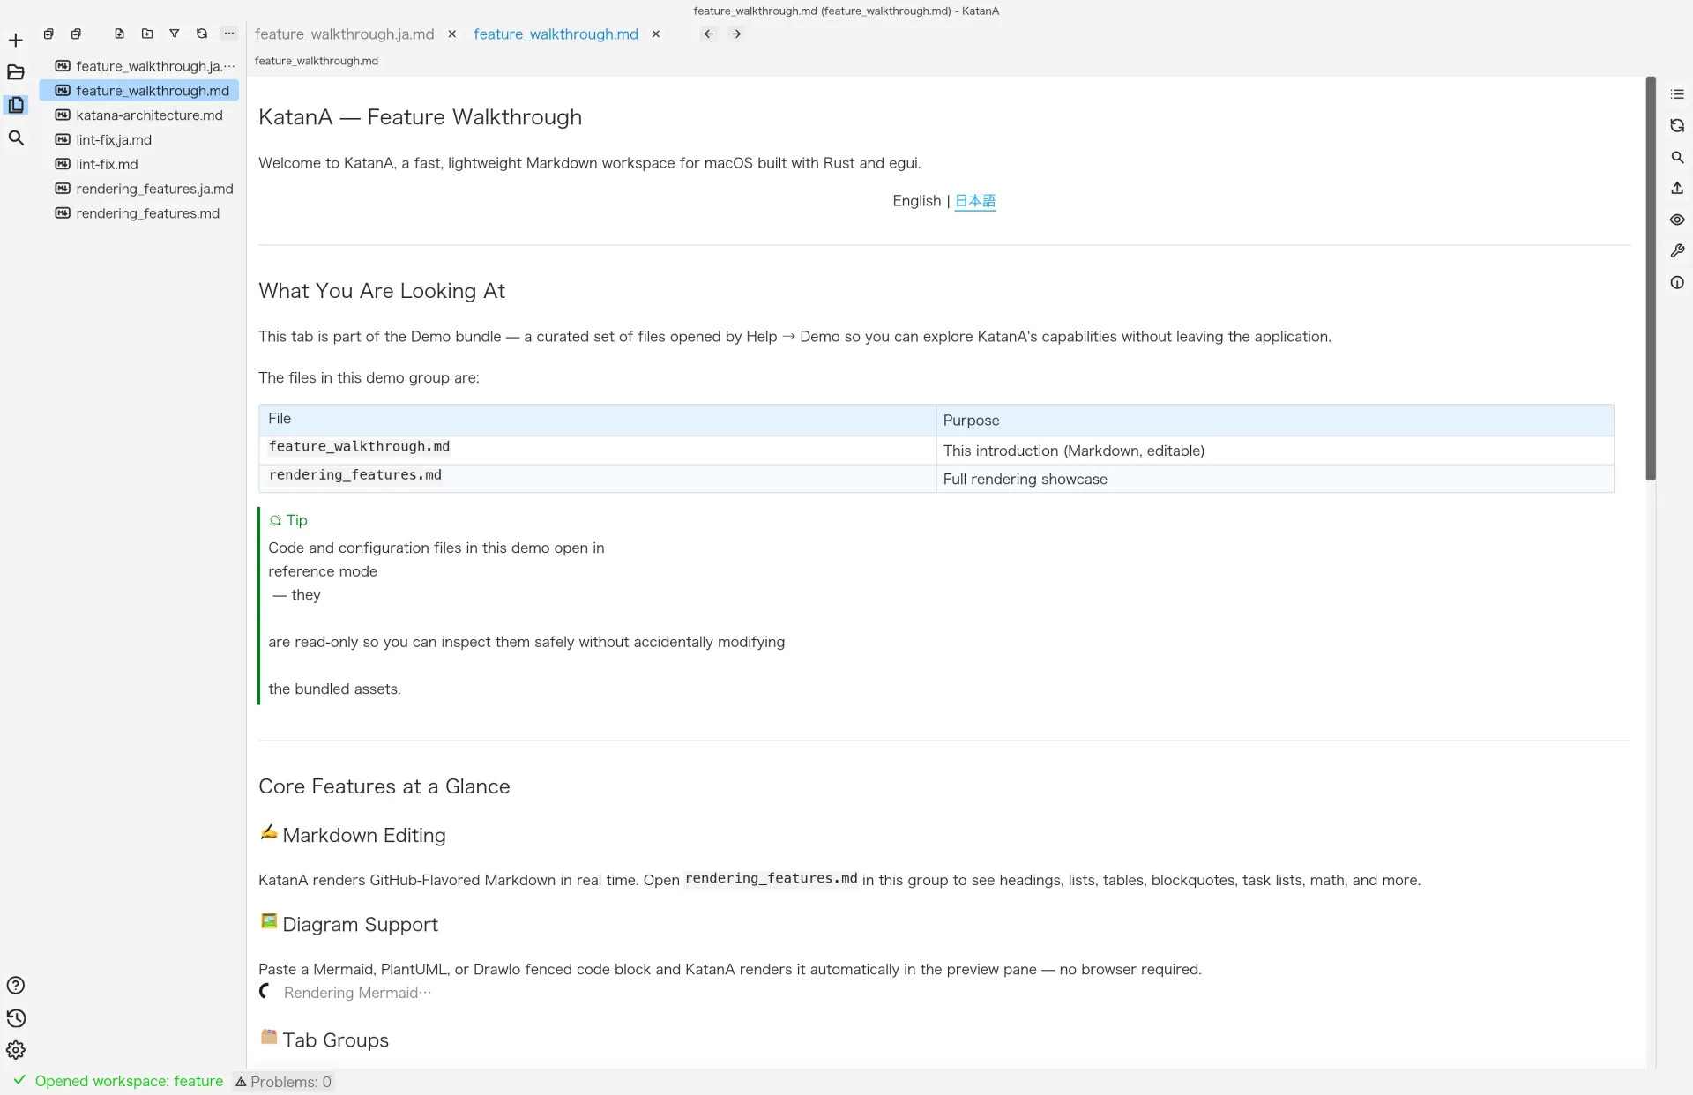Click the Purpose table header cell
Image resolution: width=1693 pixels, height=1095 pixels.
(1275, 420)
